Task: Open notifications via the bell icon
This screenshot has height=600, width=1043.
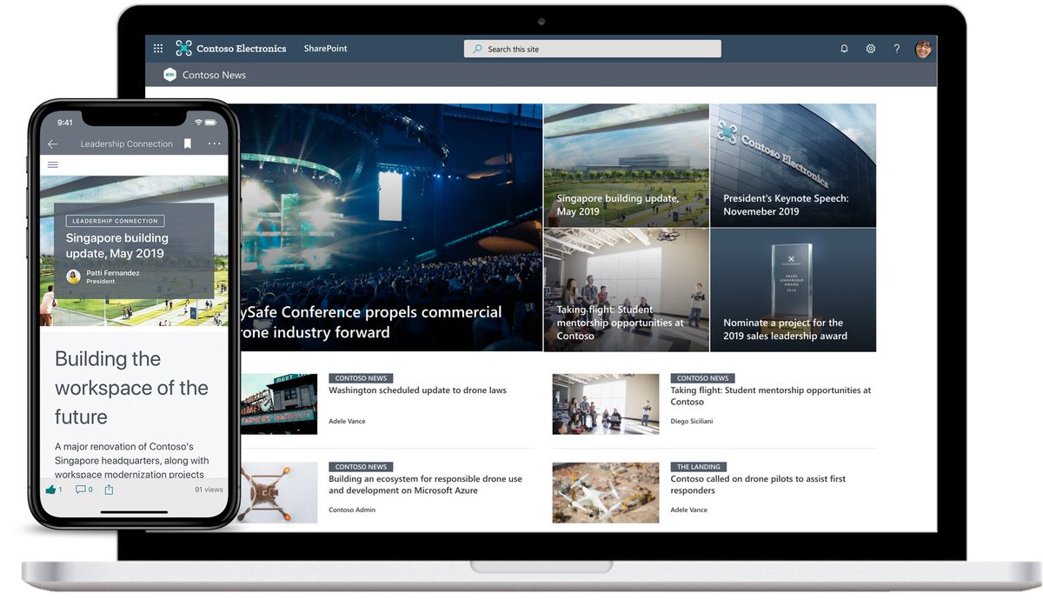Action: (844, 49)
